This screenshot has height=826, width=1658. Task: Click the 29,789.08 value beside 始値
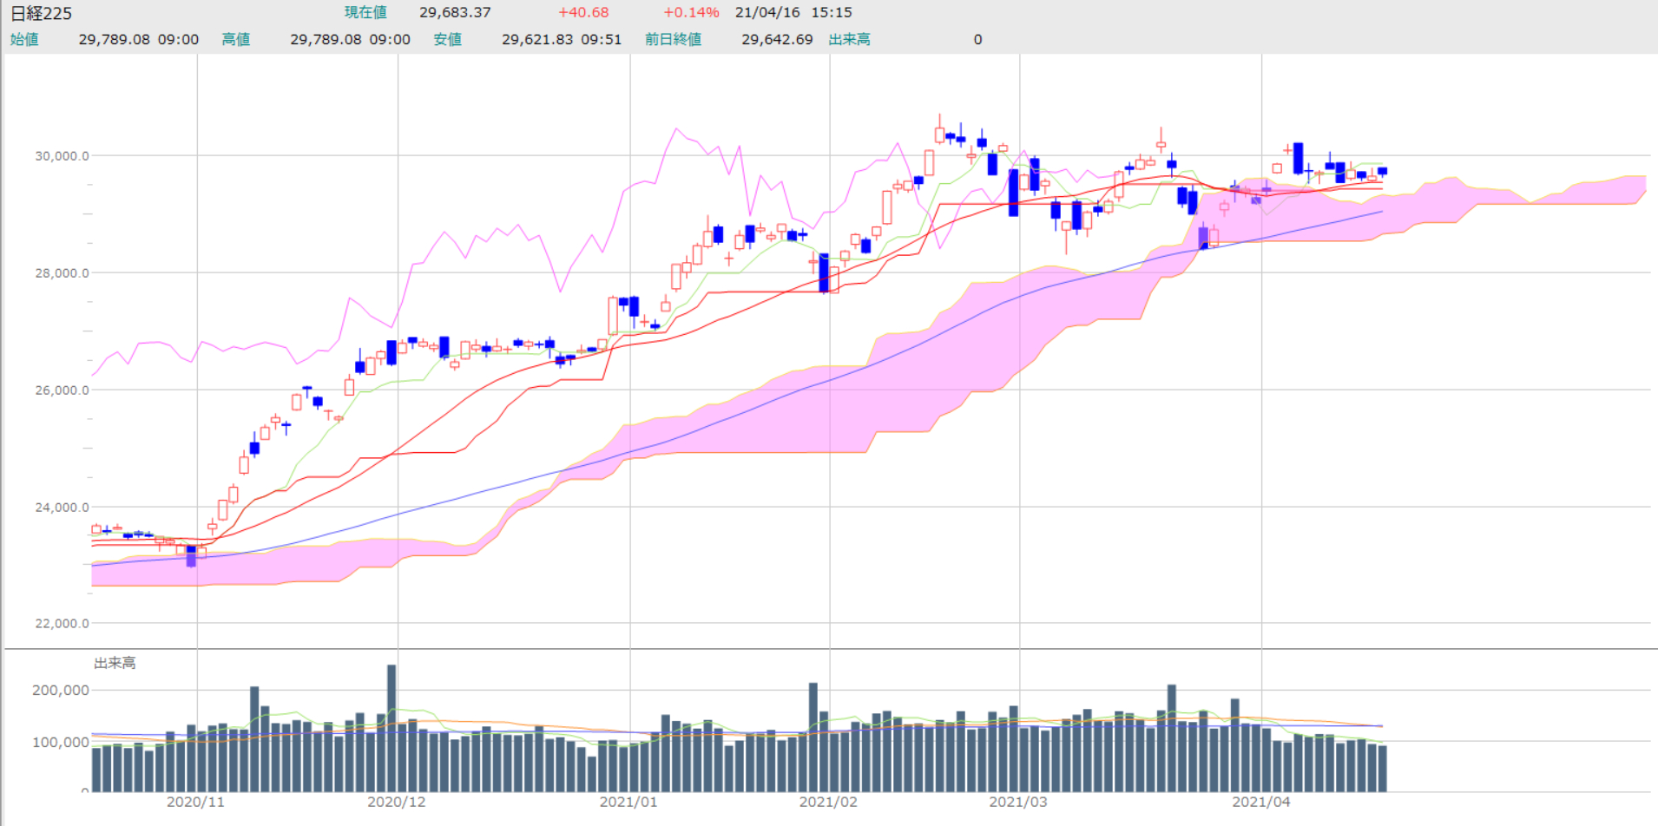click(115, 39)
